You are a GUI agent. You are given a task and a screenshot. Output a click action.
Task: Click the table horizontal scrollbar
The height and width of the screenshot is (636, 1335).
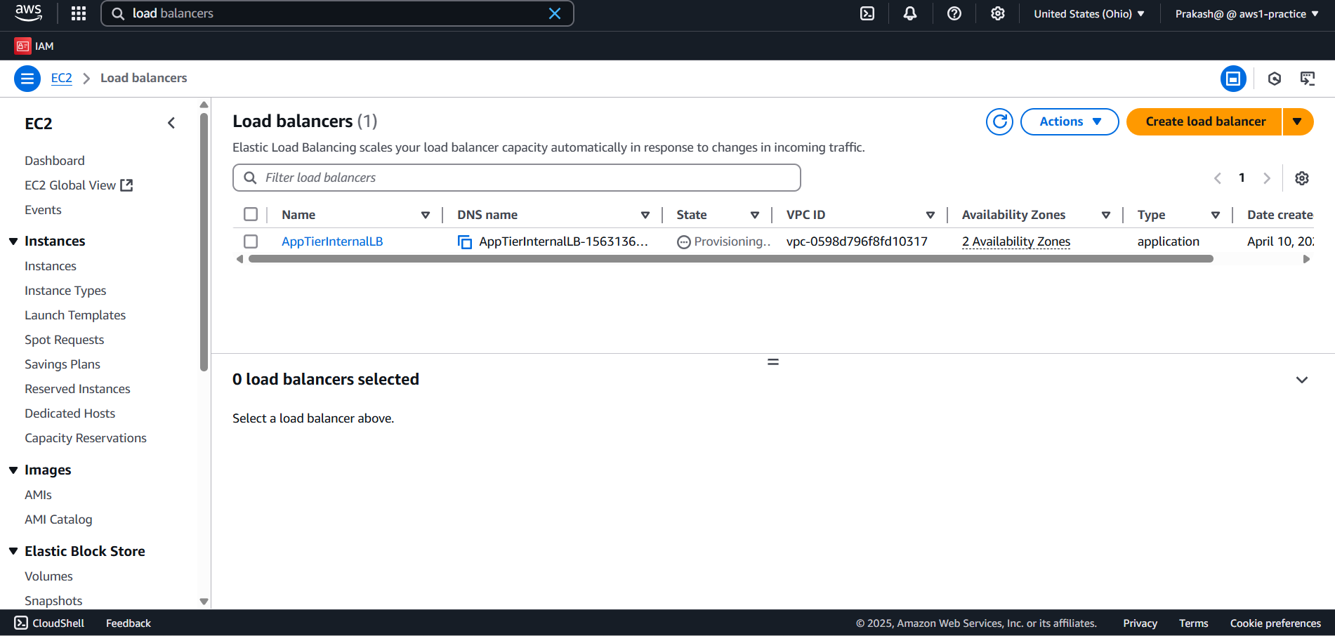[730, 259]
